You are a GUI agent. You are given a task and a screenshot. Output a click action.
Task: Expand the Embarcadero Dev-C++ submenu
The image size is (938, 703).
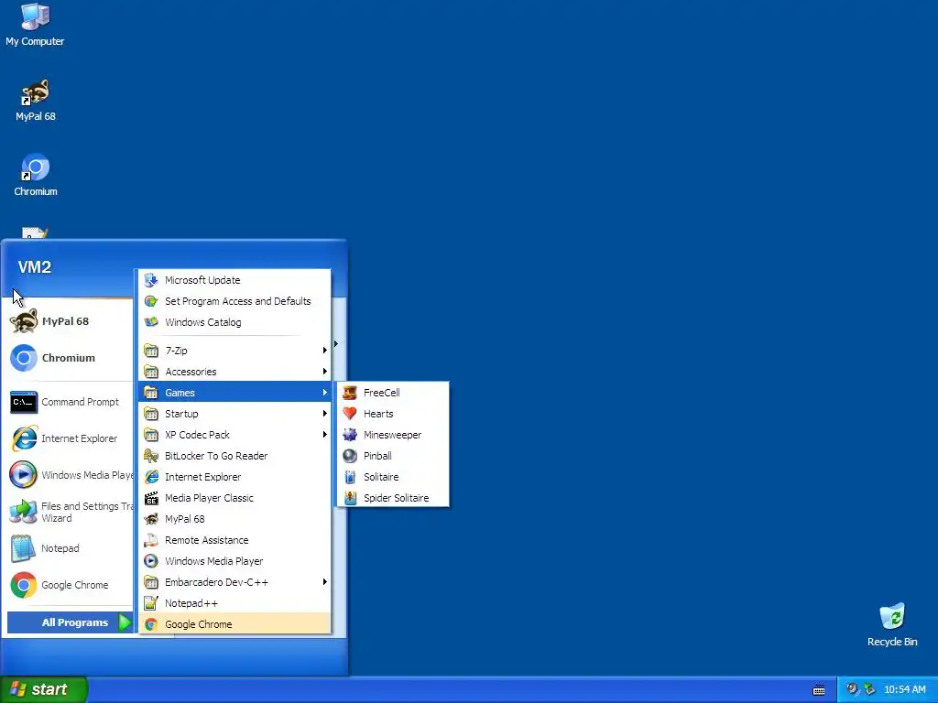(x=234, y=581)
